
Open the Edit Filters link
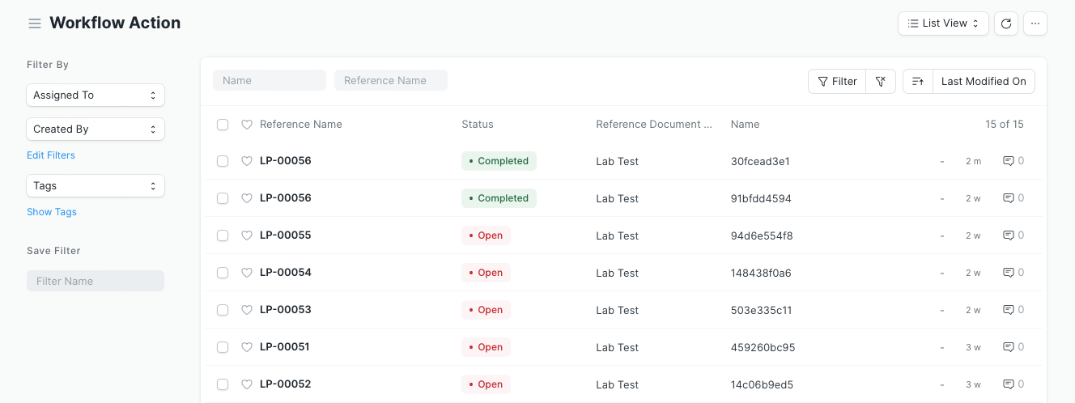coord(51,155)
